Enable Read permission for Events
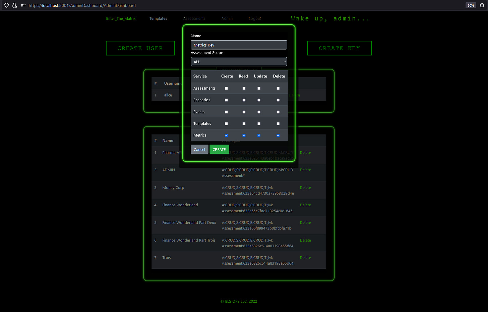This screenshot has width=488, height=312. pyautogui.click(x=244, y=112)
